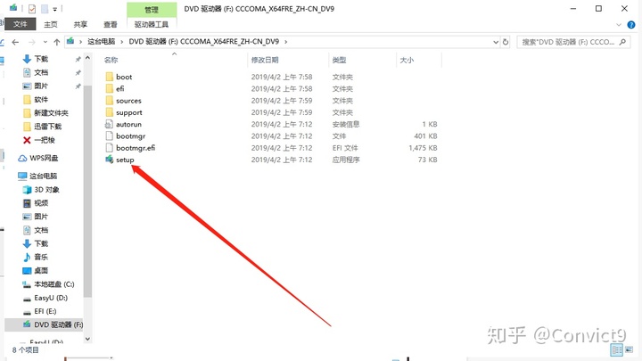
Task: Click 安装信息 type of autorun row
Action: (x=346, y=124)
